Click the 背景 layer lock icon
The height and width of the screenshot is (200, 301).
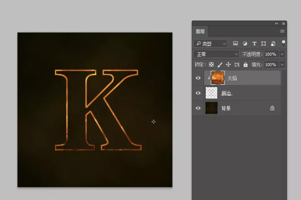(272, 108)
